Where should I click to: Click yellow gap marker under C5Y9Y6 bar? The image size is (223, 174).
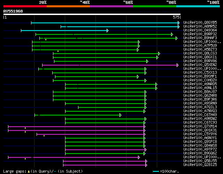(x=44, y=136)
